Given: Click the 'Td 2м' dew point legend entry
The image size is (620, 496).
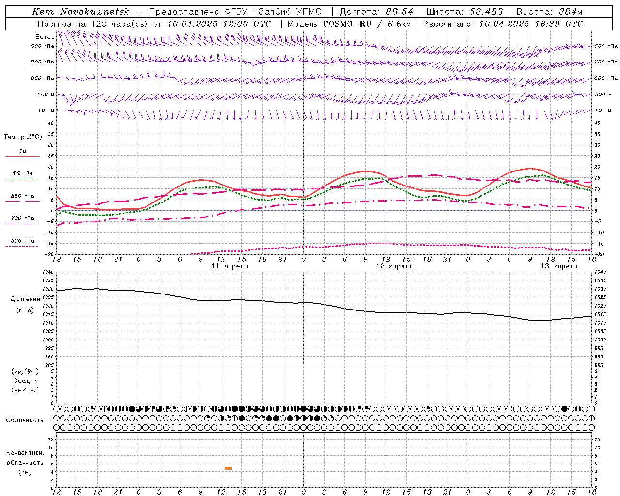Looking at the screenshot, I should (x=22, y=175).
